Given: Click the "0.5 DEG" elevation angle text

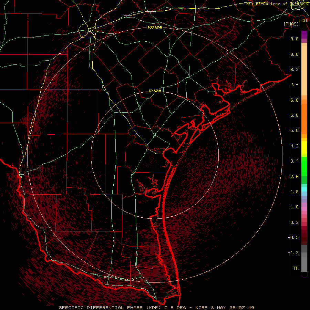Looking at the screenshot, I should pos(175,308).
